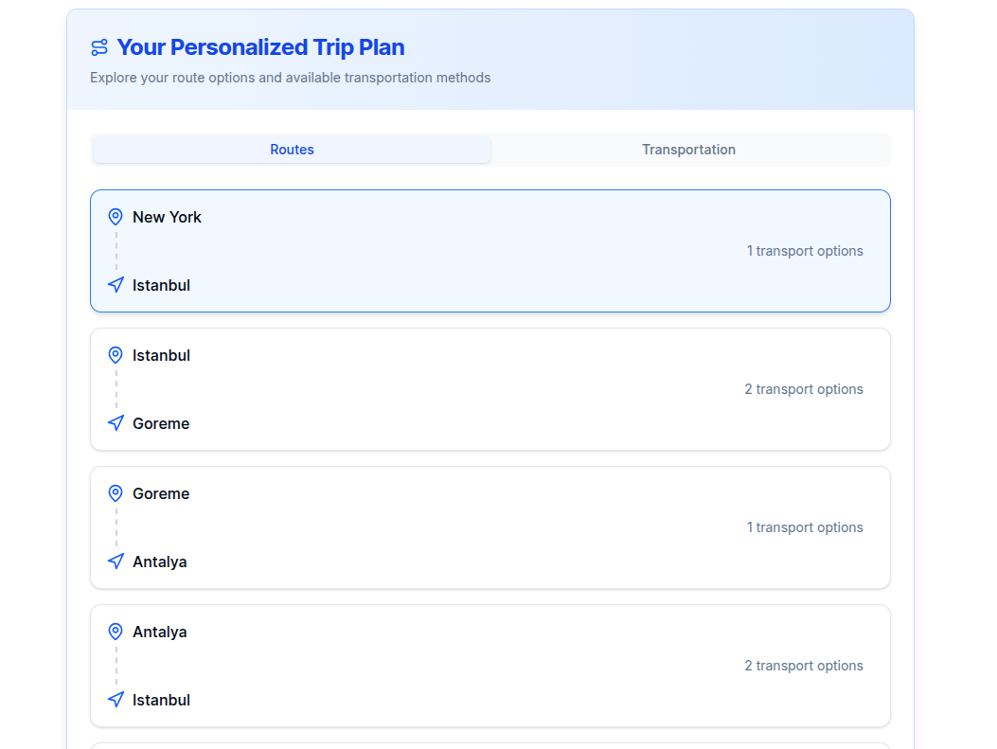Click "2 transport options" on Istanbul to Goreme route
The image size is (997, 749).
coord(804,389)
